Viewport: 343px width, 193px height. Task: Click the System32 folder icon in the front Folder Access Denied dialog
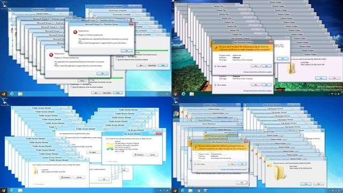[35, 171]
